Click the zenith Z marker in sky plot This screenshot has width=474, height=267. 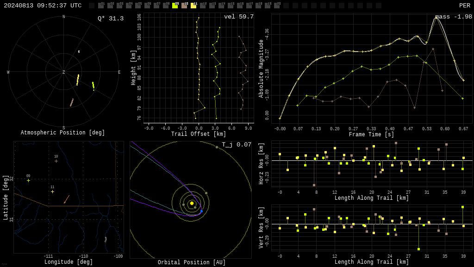(63, 72)
